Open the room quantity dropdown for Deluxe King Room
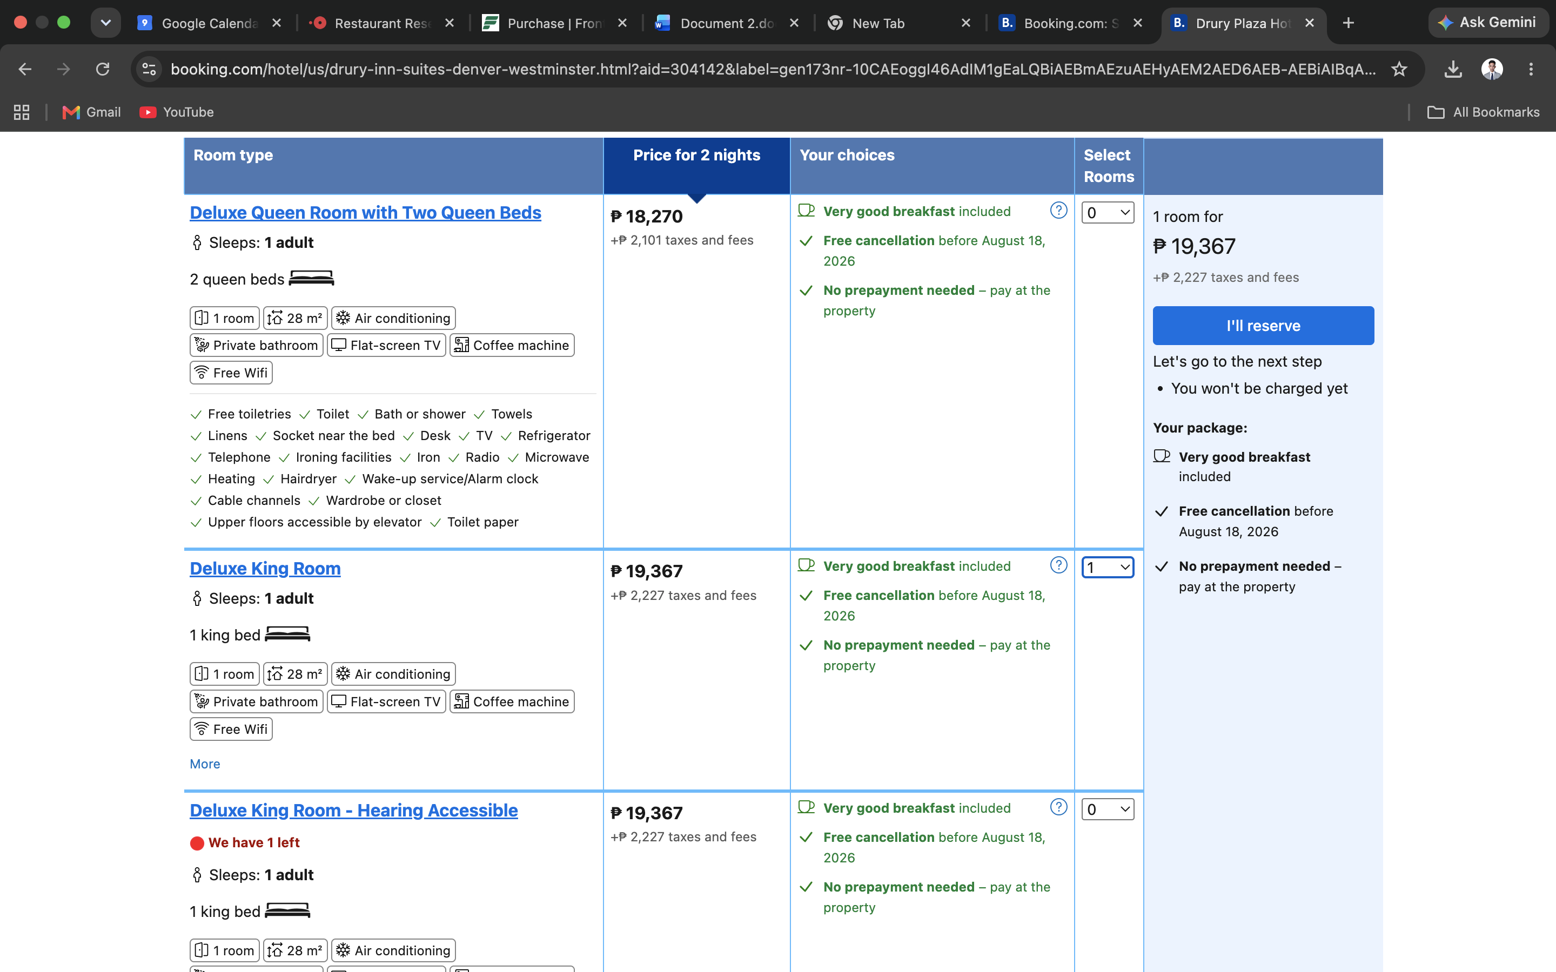Screen dimensions: 1556x972 1107,568
